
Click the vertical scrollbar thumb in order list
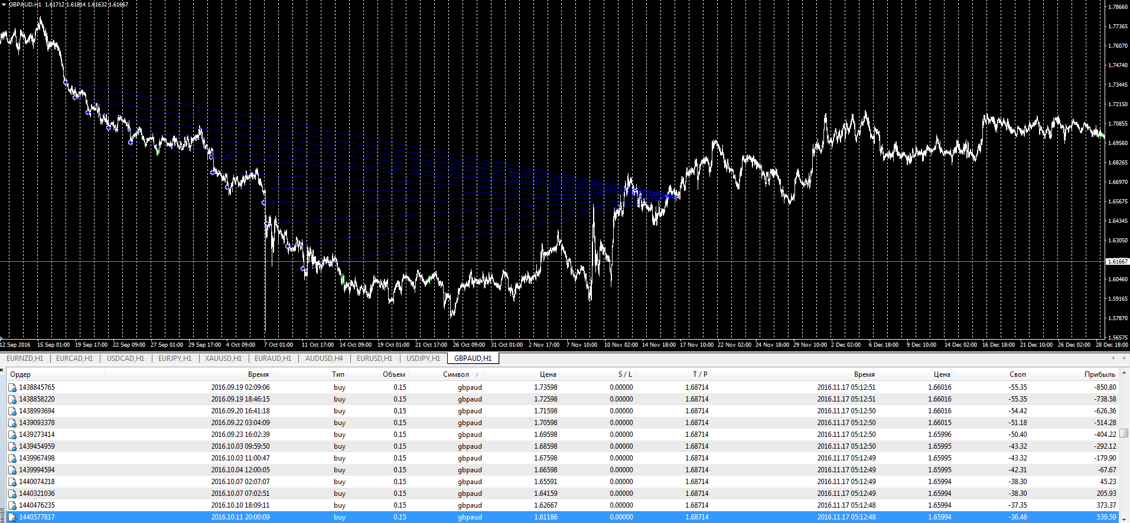(x=1124, y=433)
